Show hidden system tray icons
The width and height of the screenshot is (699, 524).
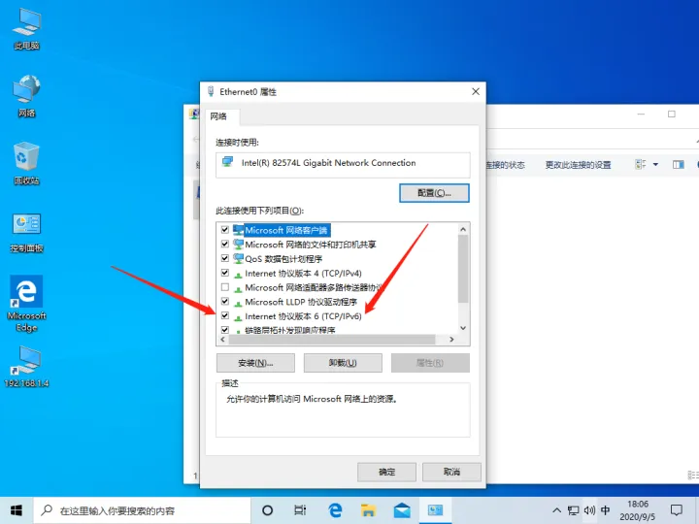pos(557,510)
